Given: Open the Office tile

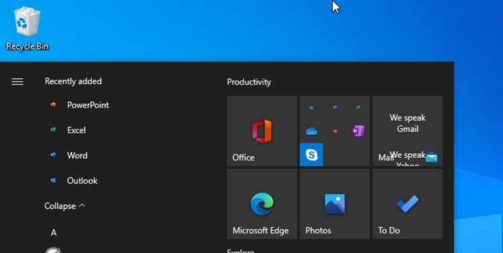Looking at the screenshot, I should coord(262,131).
